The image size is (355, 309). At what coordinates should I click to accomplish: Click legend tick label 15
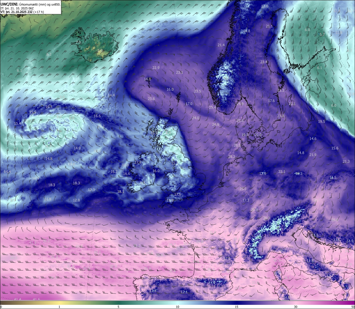point(237,307)
